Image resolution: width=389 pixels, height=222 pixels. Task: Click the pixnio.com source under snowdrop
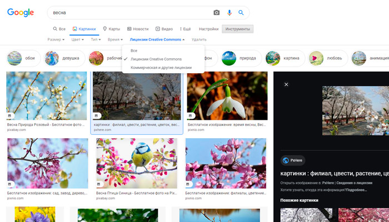click(196, 130)
